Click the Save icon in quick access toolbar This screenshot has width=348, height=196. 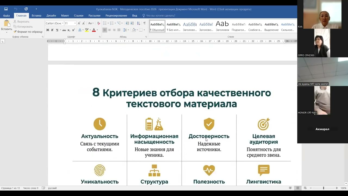6,9
